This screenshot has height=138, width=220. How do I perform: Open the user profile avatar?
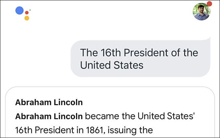[x=201, y=12]
